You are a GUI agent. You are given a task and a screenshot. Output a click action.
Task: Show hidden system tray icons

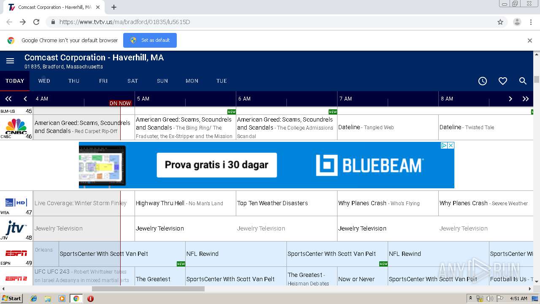tap(470, 299)
